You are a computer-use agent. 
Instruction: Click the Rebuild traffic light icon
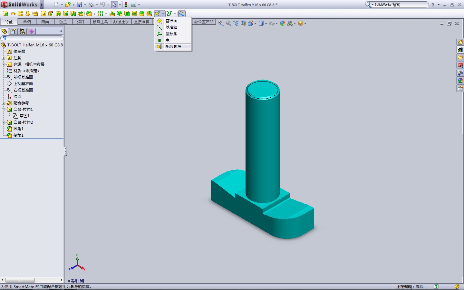point(126,5)
